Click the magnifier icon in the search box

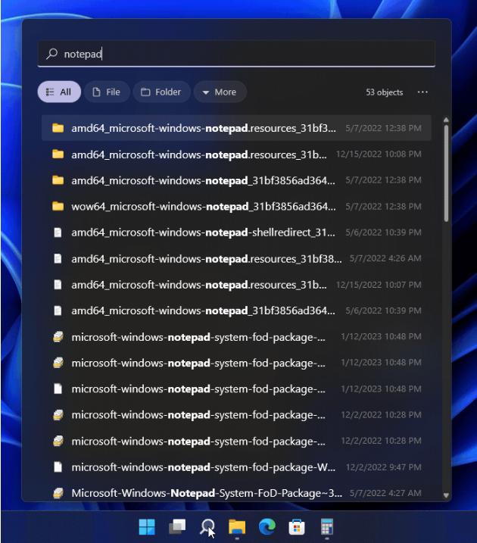click(52, 54)
